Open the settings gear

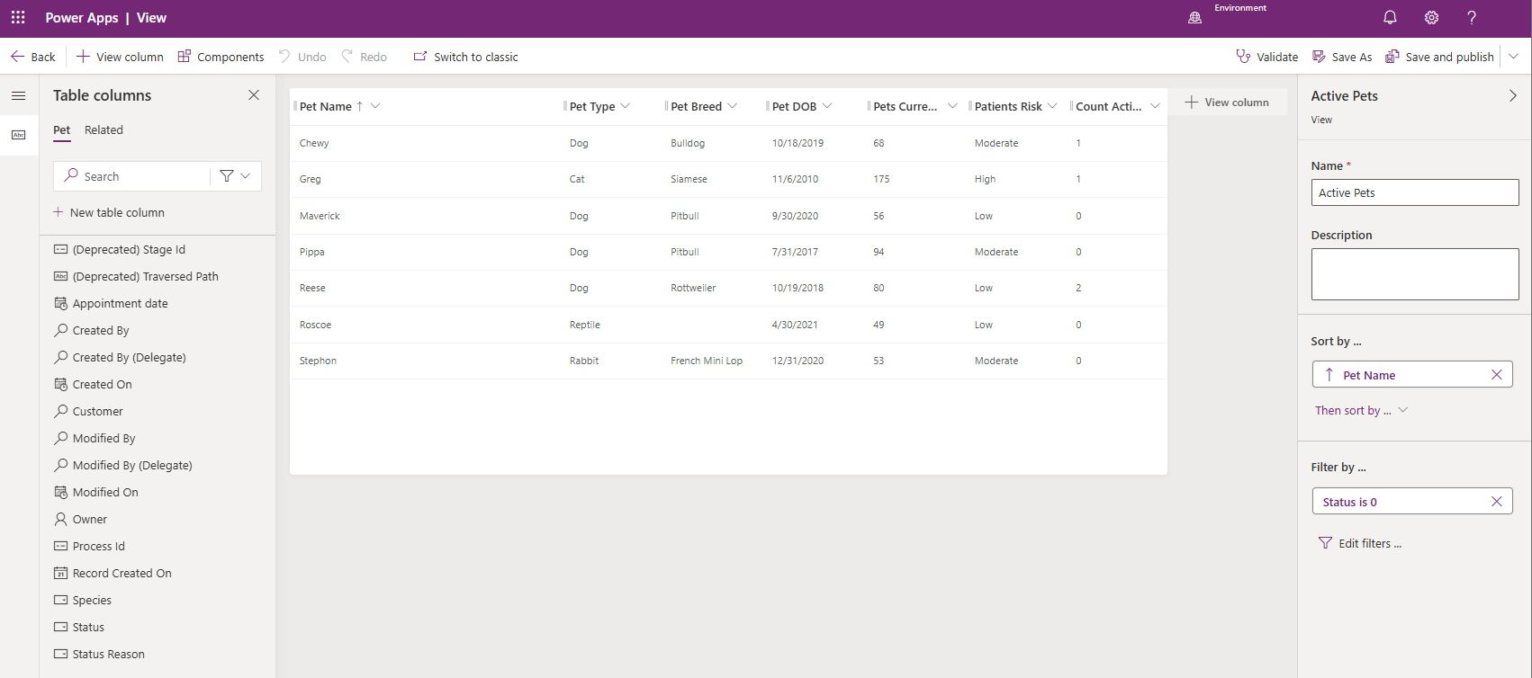click(1431, 17)
